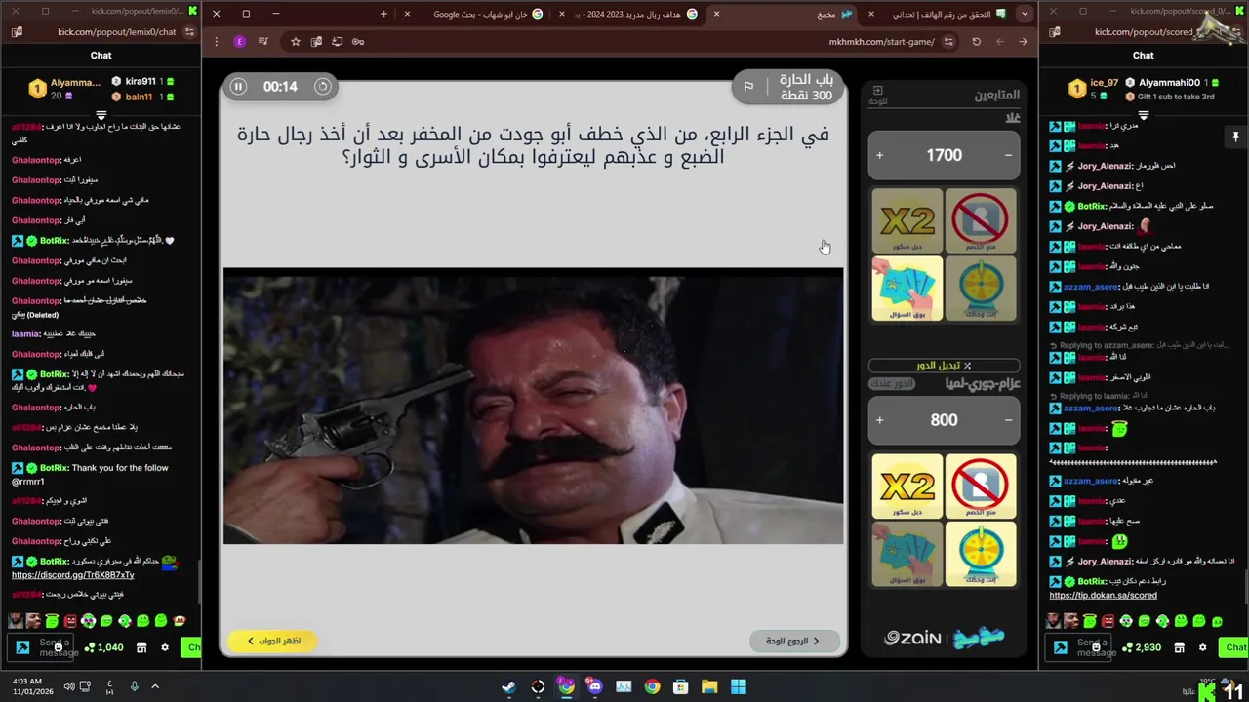1249x702 pixels.
Task: Open Steam from the taskbar
Action: tap(508, 686)
